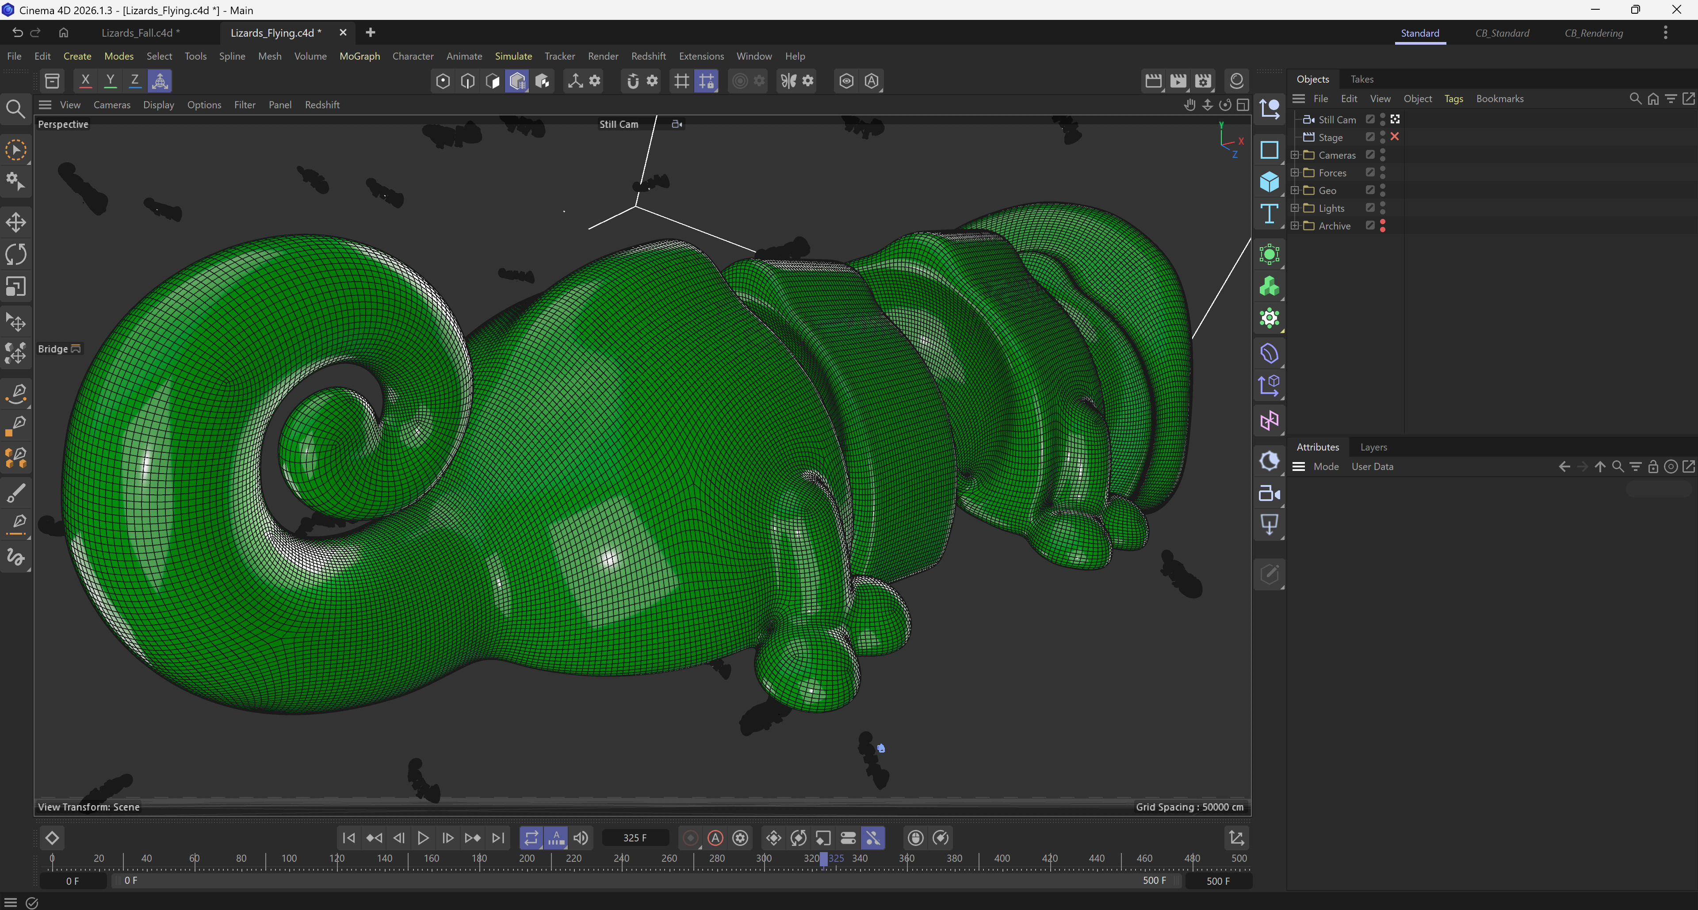Image resolution: width=1698 pixels, height=910 pixels.
Task: Select the Move tool
Action: (x=16, y=222)
